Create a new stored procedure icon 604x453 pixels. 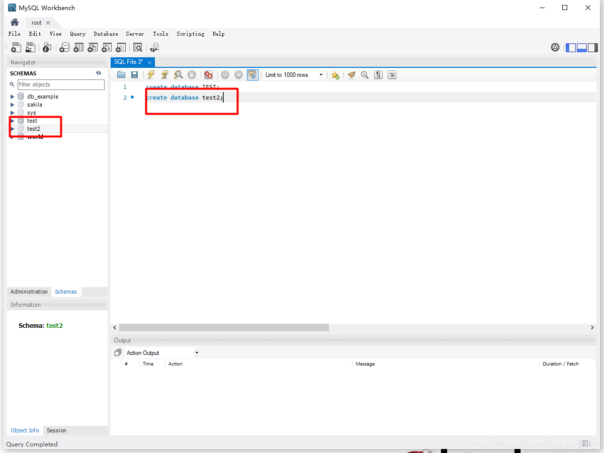tap(107, 47)
